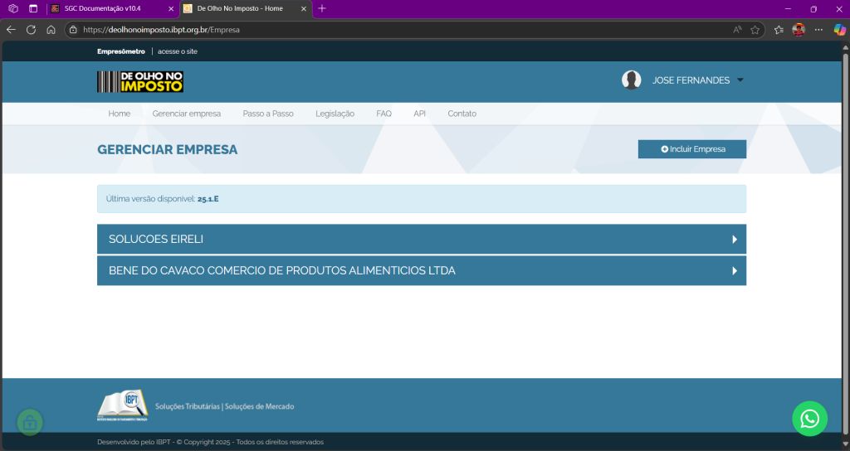Viewport: 850px width, 451px height.
Task: Click the green padlock icon
Action: click(30, 422)
